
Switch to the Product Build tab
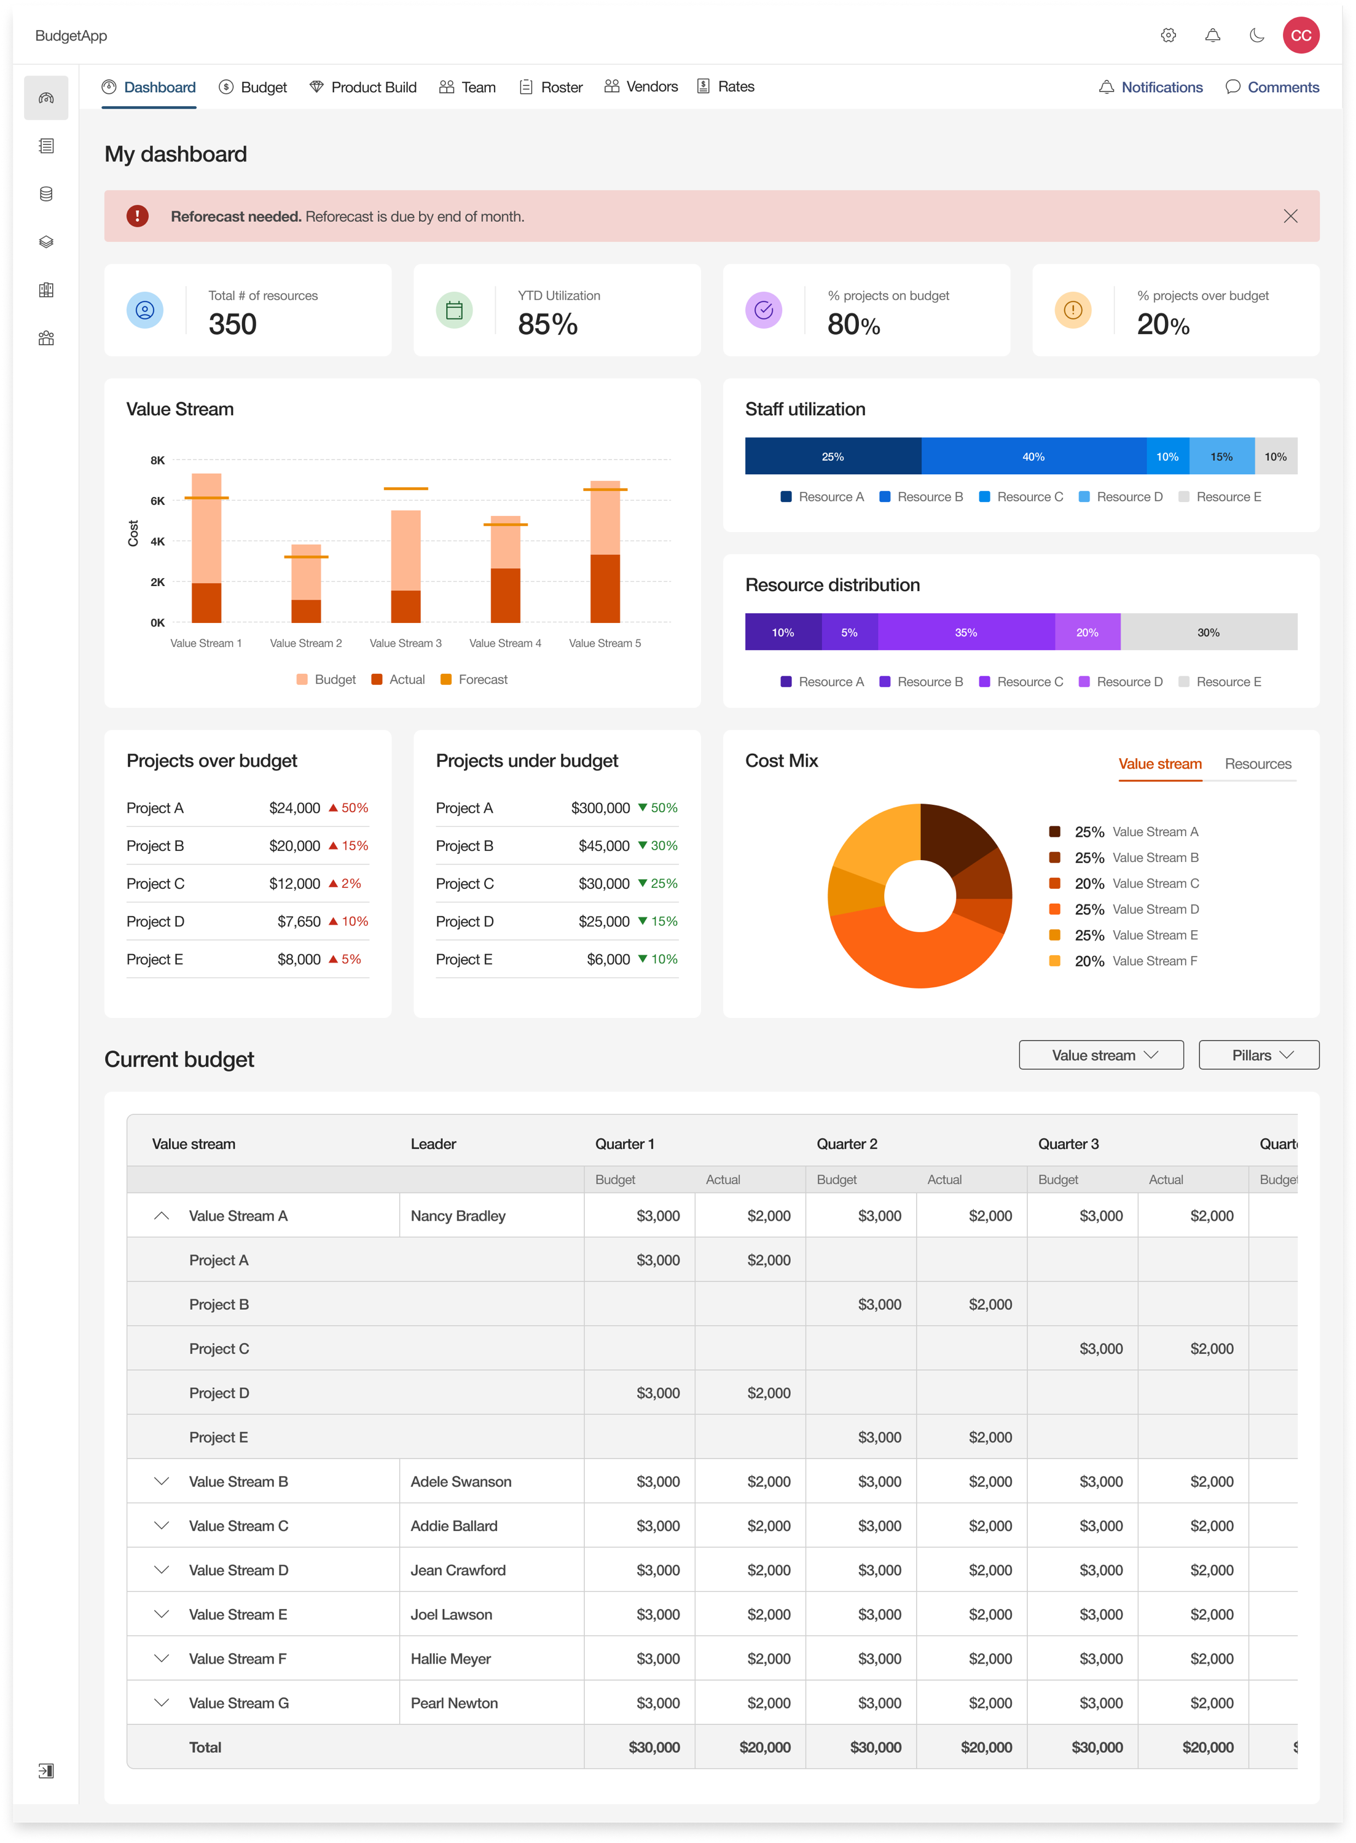(363, 87)
